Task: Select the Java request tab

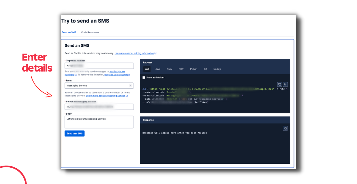Action: pos(158,69)
